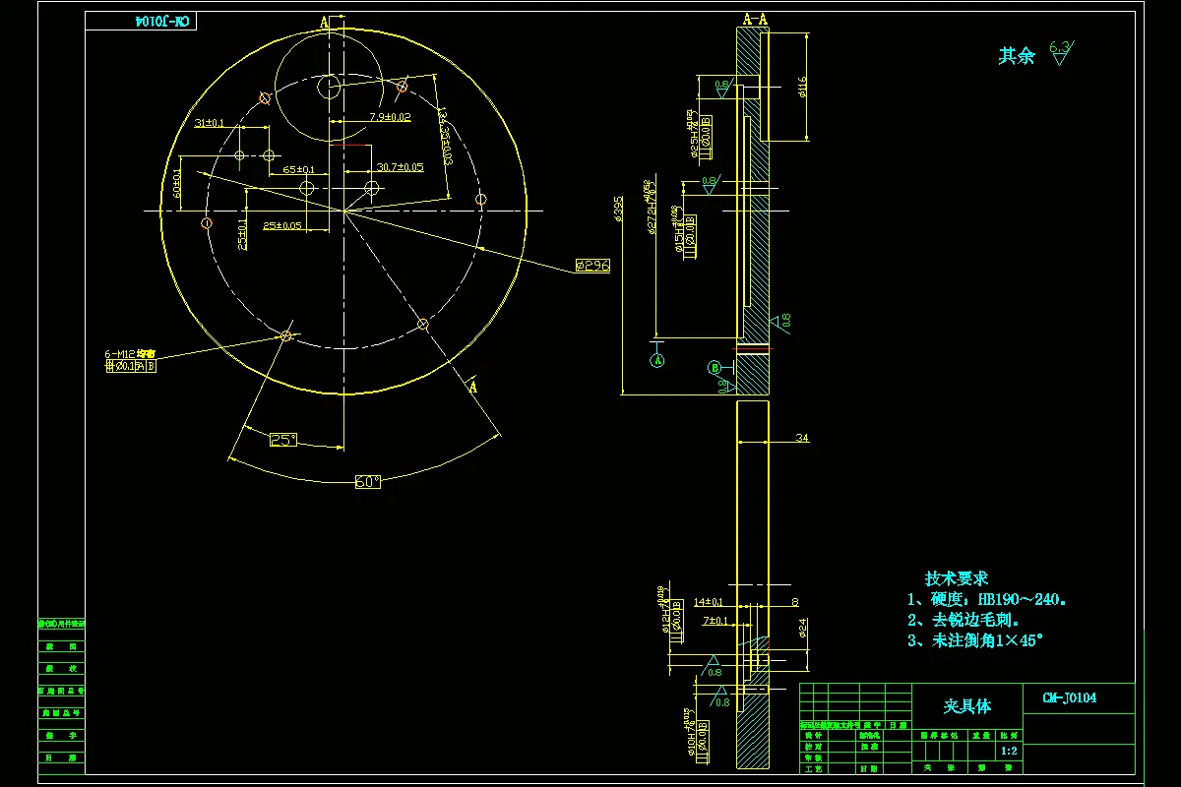Select the 31±0.1 dimension text
This screenshot has width=1181, height=787.
pyautogui.click(x=209, y=123)
